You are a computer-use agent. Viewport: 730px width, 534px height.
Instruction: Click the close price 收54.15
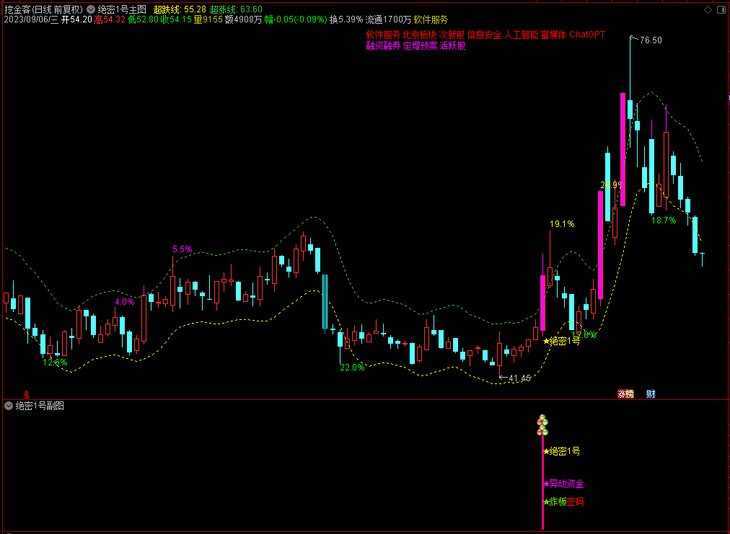175,20
